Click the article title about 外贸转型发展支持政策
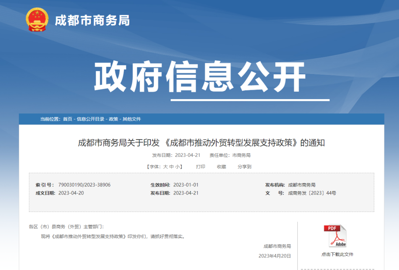This screenshot has height=270, width=399. click(201, 143)
